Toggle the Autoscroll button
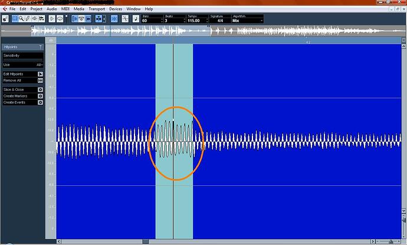This screenshot has height=245, width=407. coord(99,19)
